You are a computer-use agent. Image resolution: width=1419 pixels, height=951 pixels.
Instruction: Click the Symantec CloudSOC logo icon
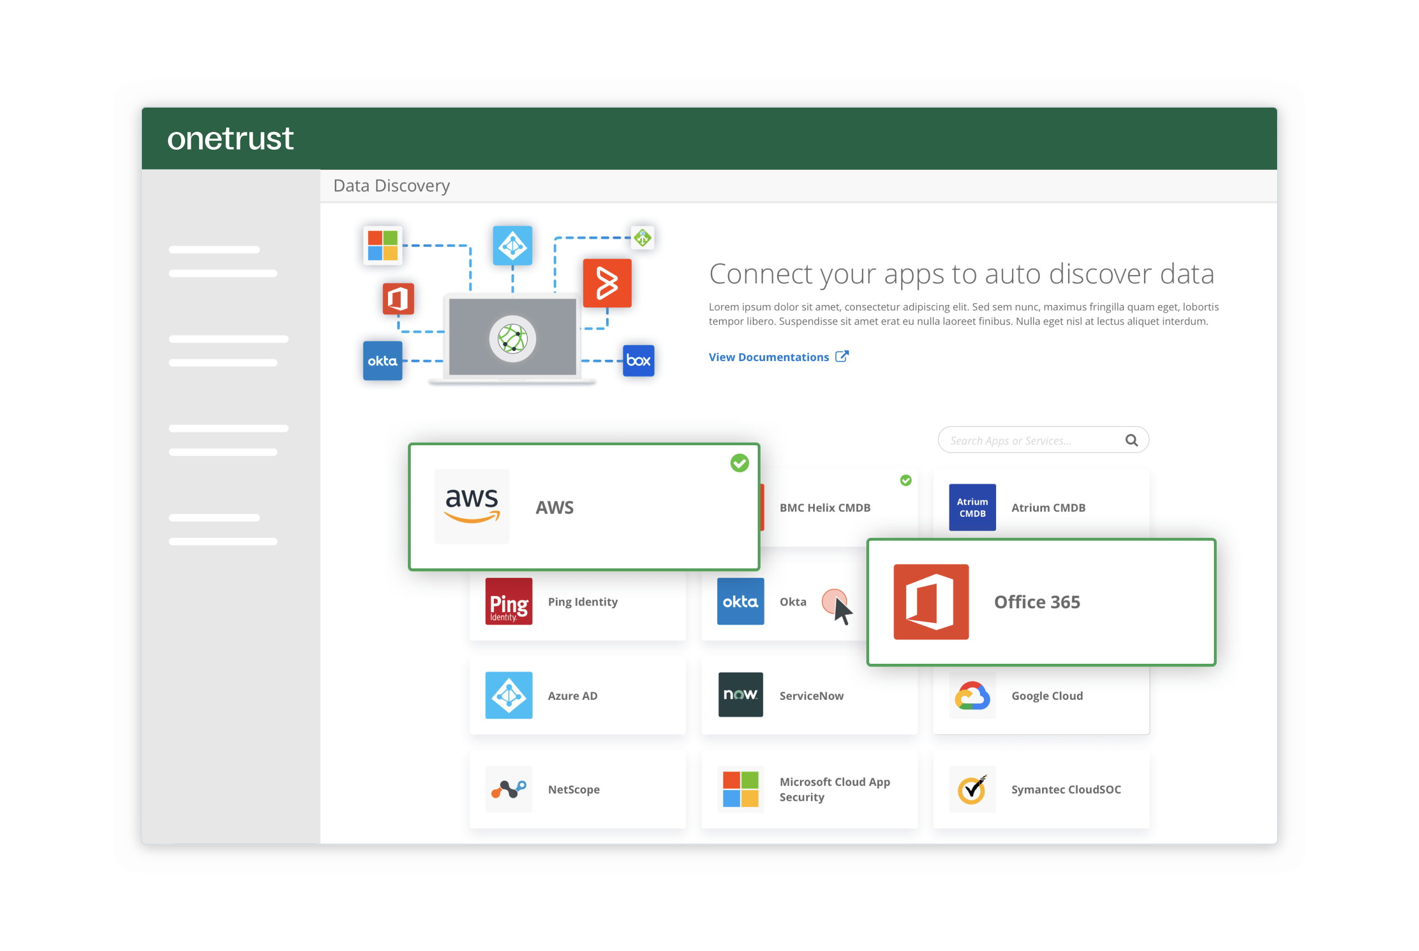972,789
